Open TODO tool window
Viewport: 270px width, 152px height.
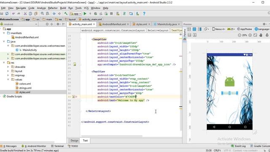click(73, 146)
